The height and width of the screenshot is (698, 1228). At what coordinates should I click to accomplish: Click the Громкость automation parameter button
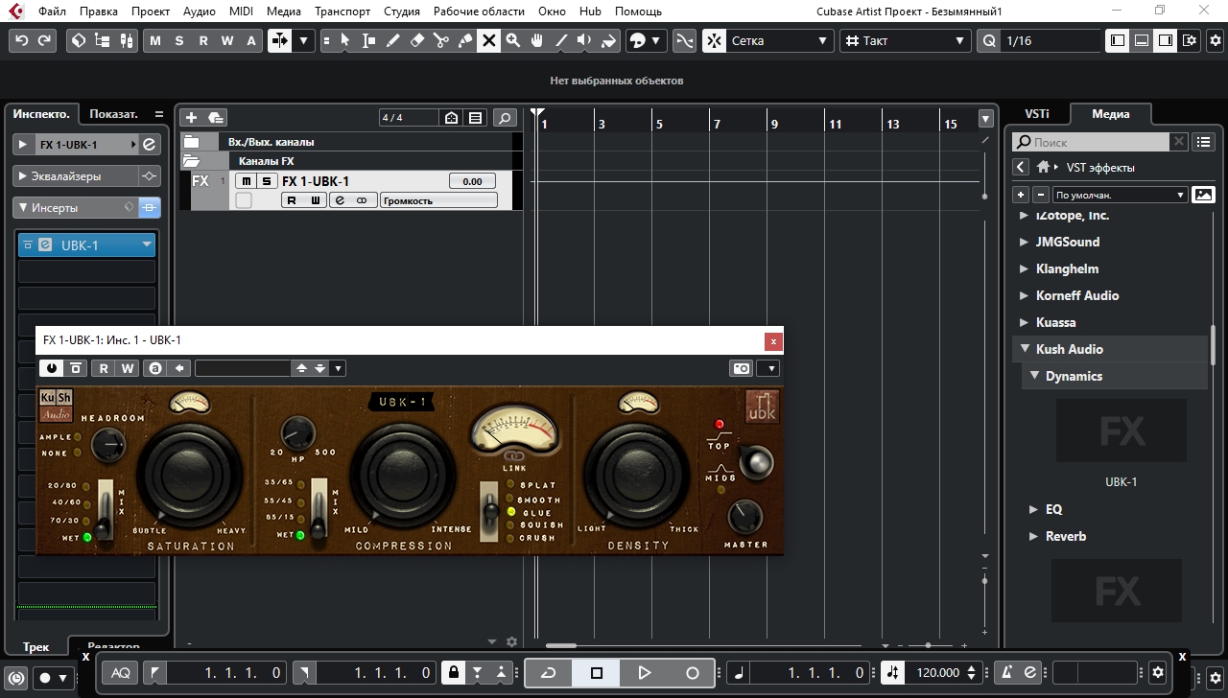click(438, 200)
